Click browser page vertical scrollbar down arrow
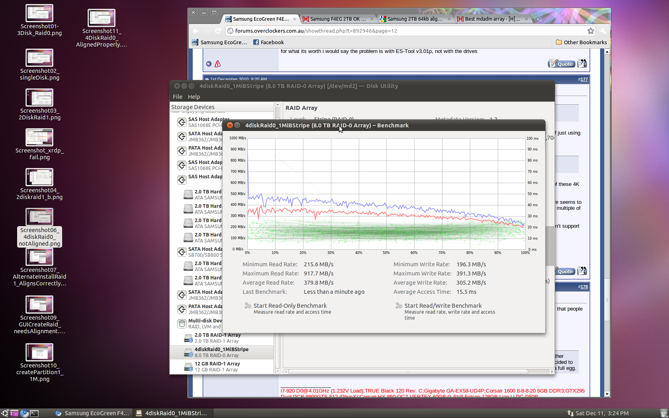669x418 pixels. pos(607,394)
